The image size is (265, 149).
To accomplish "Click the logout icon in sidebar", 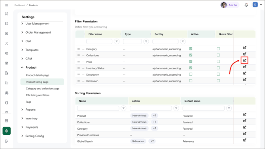I will [x=7, y=141].
